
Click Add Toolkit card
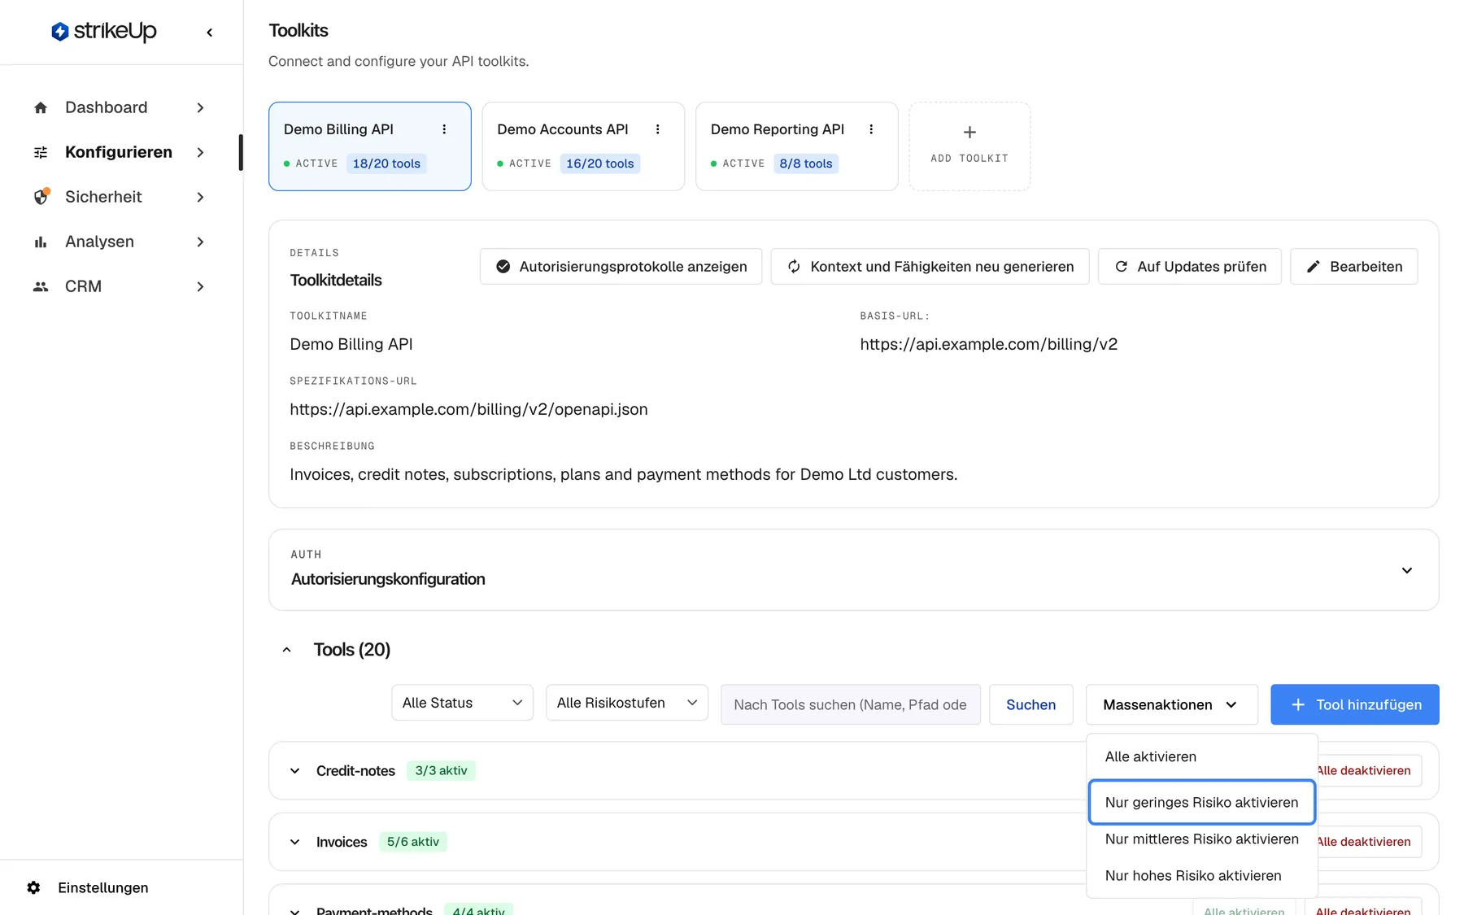[x=969, y=146]
